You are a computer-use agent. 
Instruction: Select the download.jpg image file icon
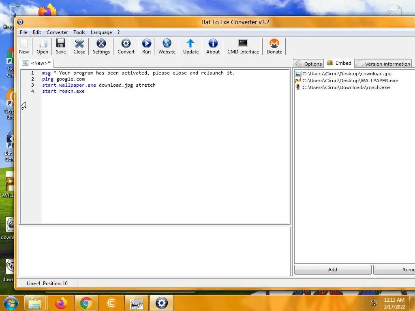coord(298,74)
